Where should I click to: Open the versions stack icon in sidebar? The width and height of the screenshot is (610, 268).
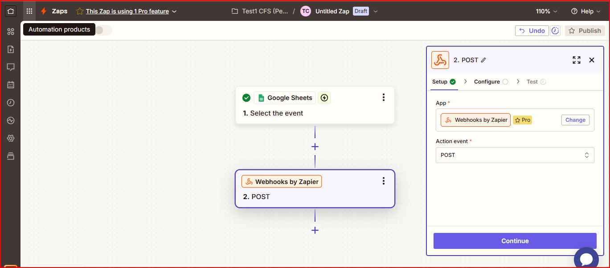pyautogui.click(x=11, y=156)
